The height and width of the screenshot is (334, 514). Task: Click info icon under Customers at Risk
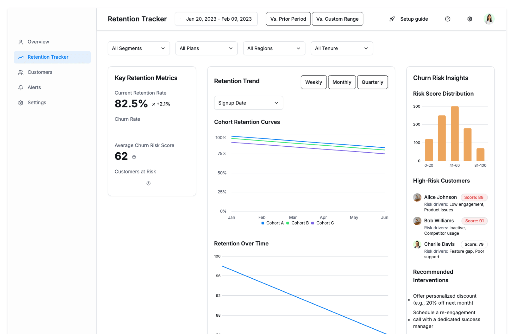pos(149,183)
